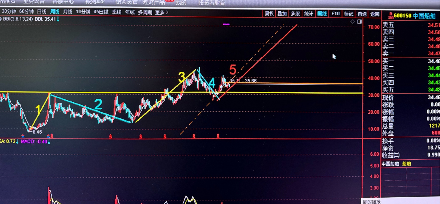Switch to the 60分钟 period
Image resolution: width=440 pixels, height=204 pixels.
(x=26, y=11)
